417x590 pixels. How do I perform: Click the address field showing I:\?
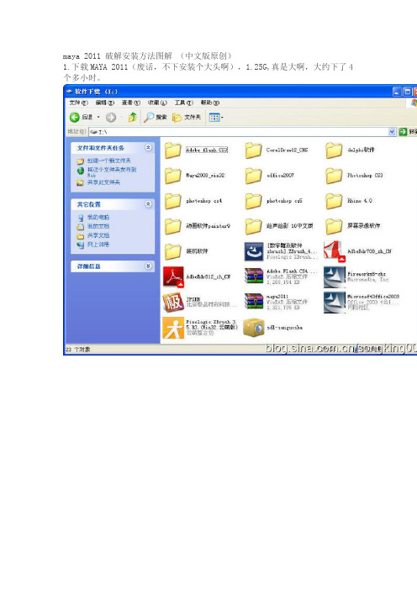(x=239, y=132)
